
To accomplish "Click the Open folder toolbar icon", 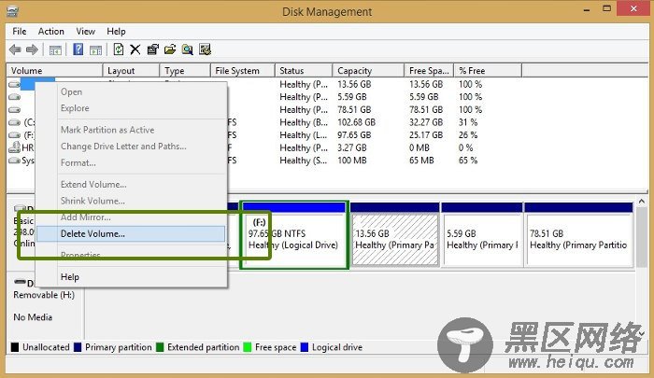I will [x=170, y=50].
